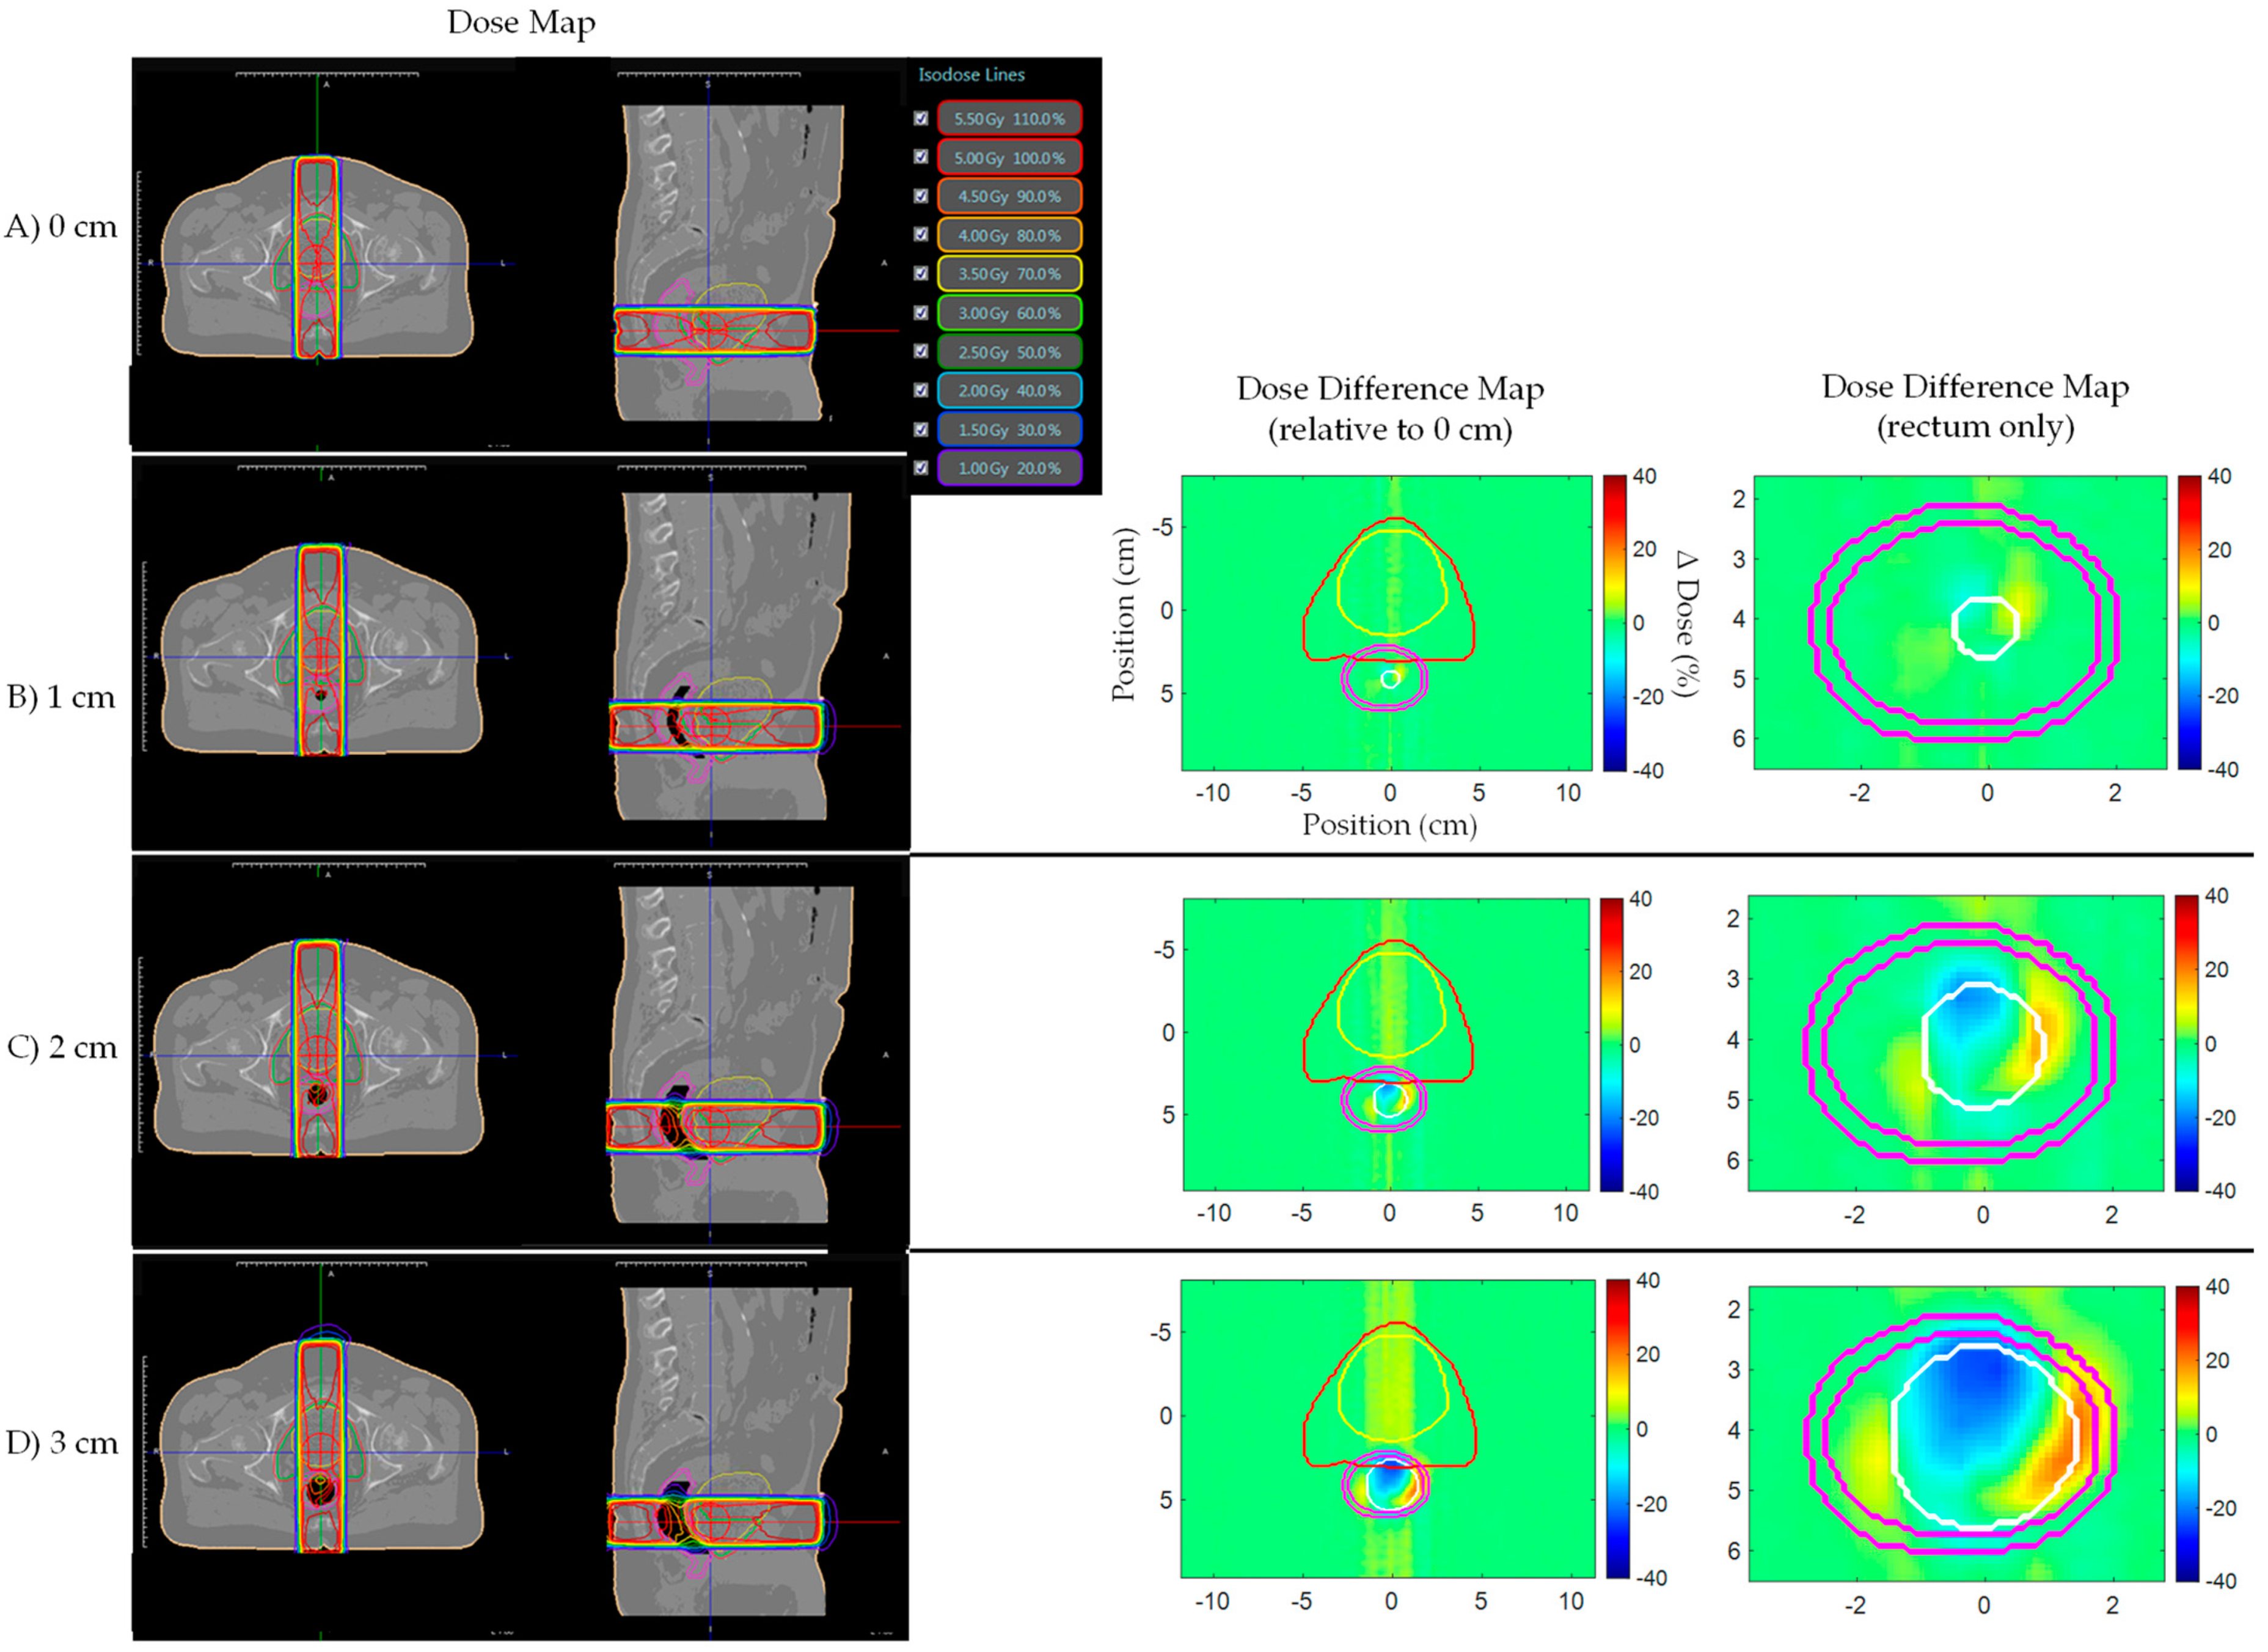Image resolution: width=2268 pixels, height=1652 pixels.
Task: Click the Isodose Lines panel header
Action: (971, 75)
